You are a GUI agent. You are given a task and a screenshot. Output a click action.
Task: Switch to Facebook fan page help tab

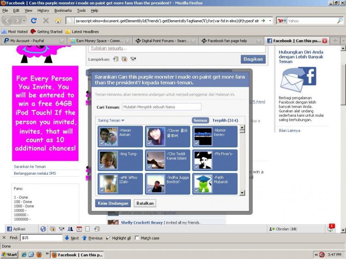coord(231,41)
